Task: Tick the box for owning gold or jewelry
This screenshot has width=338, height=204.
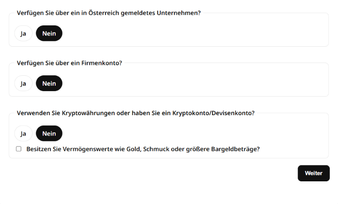Action: tap(19, 149)
